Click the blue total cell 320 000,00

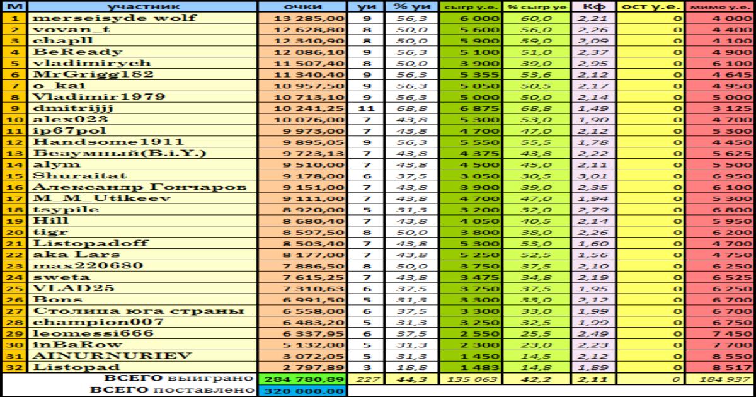302,391
